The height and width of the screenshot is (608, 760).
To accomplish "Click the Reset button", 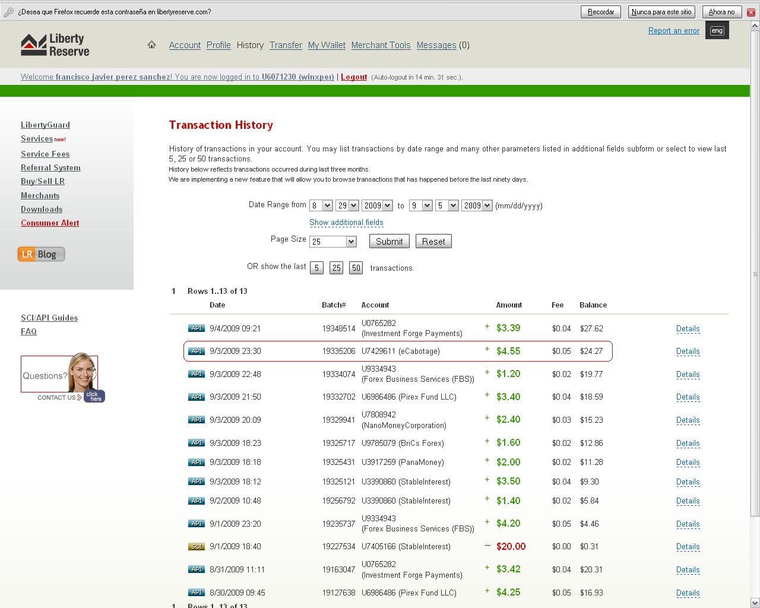I will 433,241.
